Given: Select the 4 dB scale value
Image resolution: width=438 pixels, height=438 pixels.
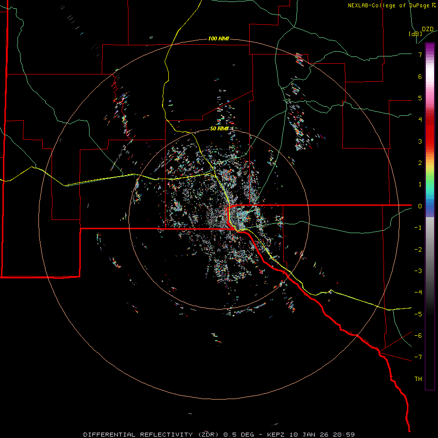Looking at the screenshot, I should tap(420, 120).
